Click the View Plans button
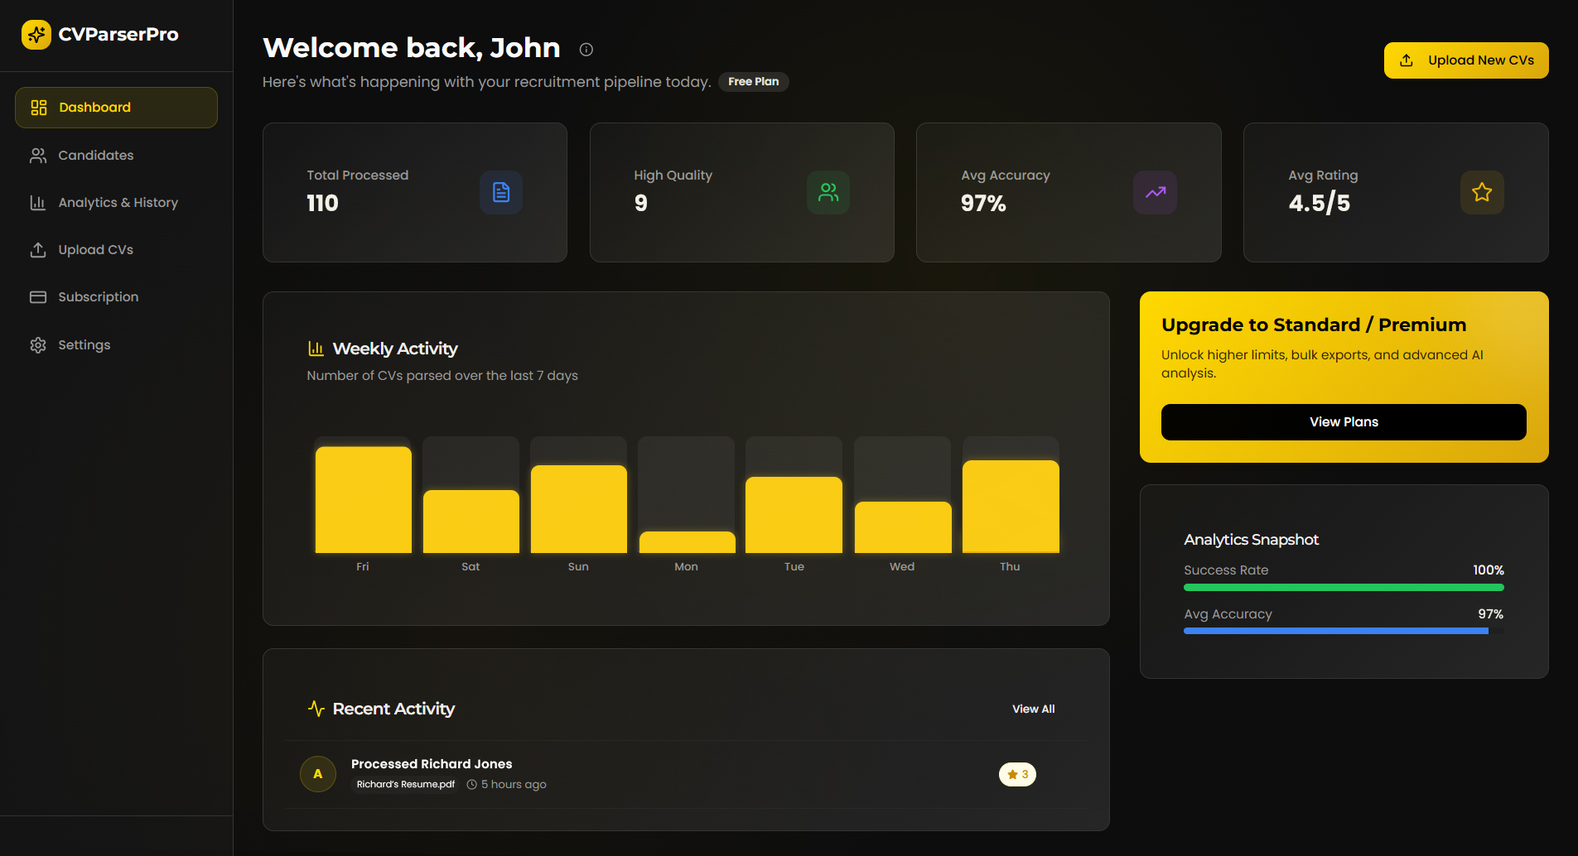The width and height of the screenshot is (1578, 856). [x=1343, y=422]
